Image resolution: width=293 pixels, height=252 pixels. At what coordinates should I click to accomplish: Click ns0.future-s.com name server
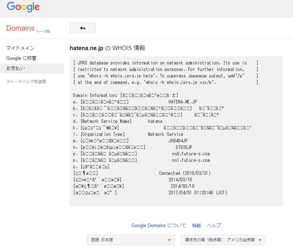point(191,154)
